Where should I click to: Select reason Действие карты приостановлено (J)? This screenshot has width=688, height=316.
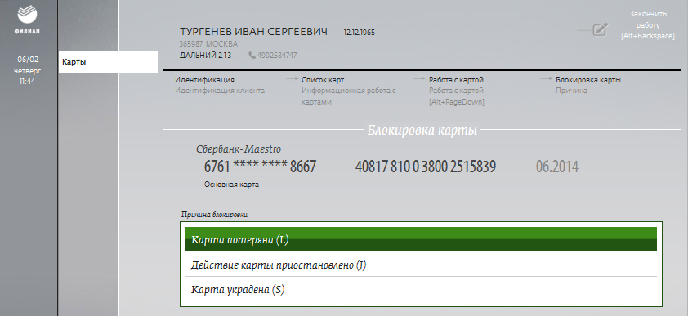(x=421, y=265)
